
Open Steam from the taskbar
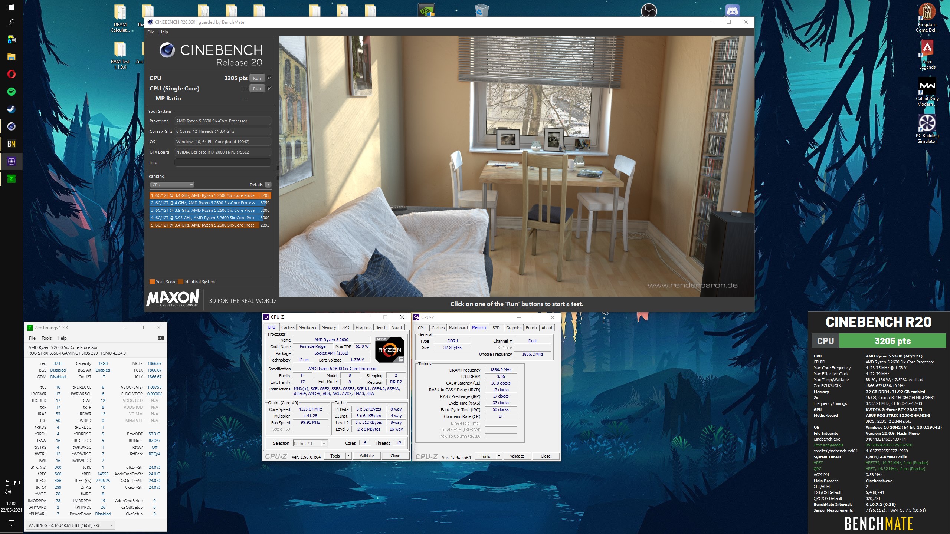pos(11,109)
